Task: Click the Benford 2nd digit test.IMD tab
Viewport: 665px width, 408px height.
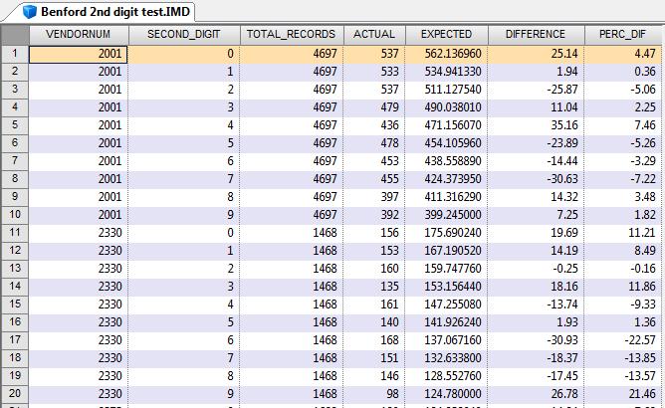Action: 110,11
